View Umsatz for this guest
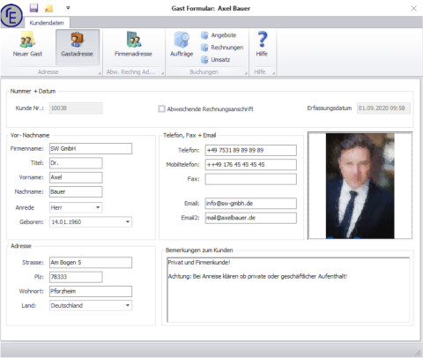 coord(215,60)
